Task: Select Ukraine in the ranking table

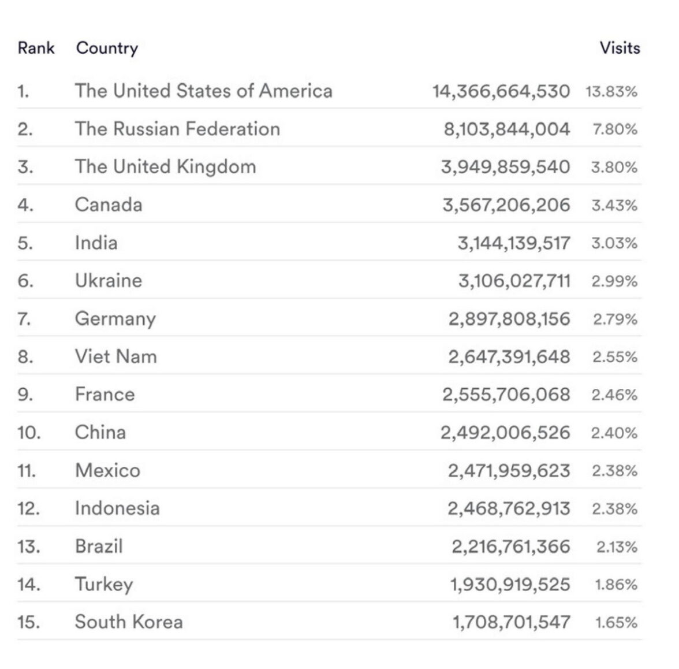Action: (x=109, y=281)
